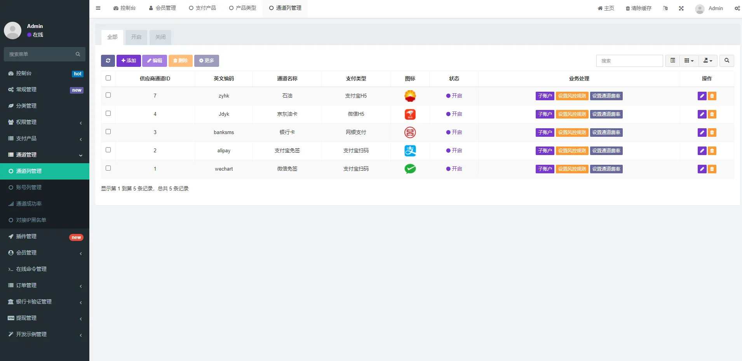Toggle the 开启 status of alipay row
The height and width of the screenshot is (361, 742).
pyautogui.click(x=454, y=151)
